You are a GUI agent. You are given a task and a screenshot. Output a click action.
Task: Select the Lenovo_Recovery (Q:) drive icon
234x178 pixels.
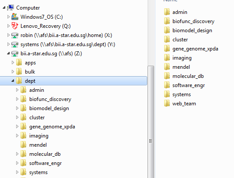pyautogui.click(x=15, y=26)
